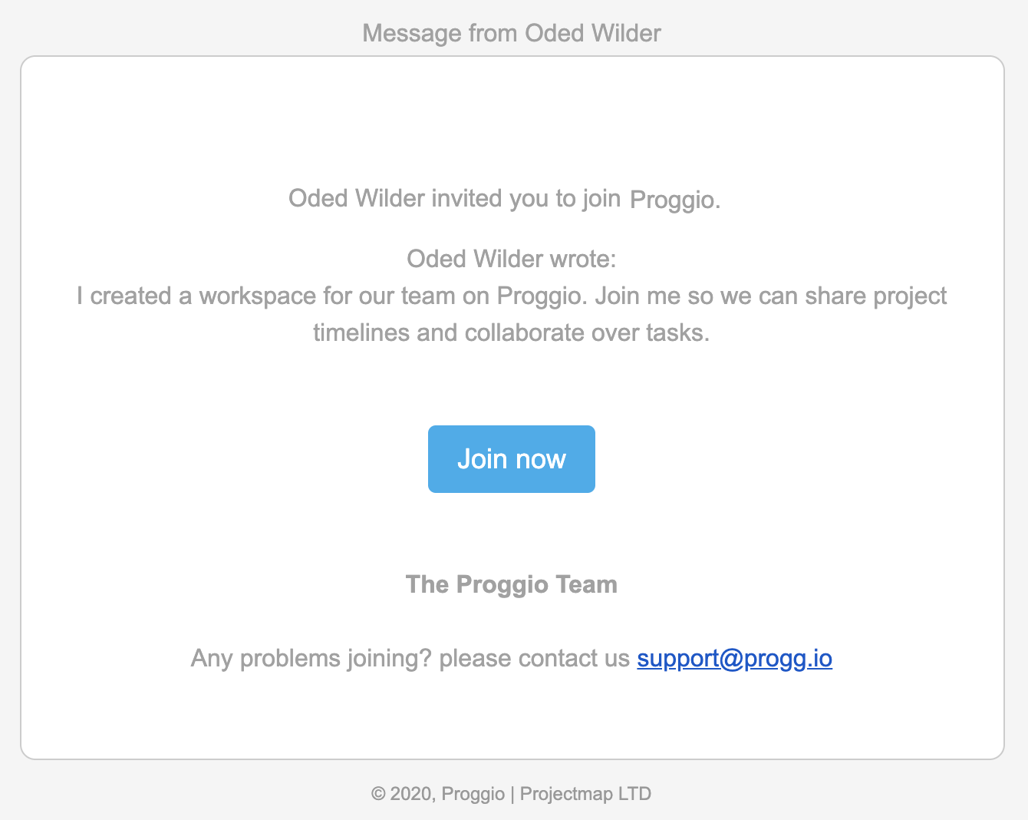Click the 'timelines and collaborate over tasks' line
The height and width of the screenshot is (820, 1028).
(512, 332)
